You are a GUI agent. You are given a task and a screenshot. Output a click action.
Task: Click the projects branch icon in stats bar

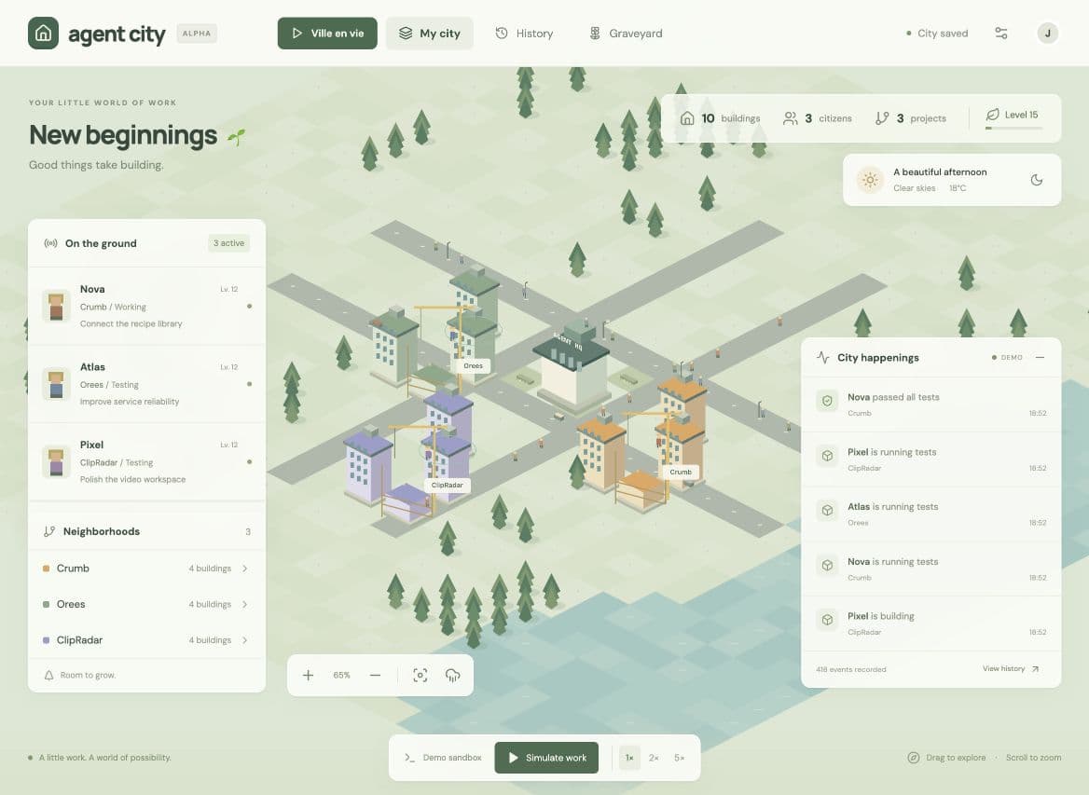pyautogui.click(x=882, y=118)
